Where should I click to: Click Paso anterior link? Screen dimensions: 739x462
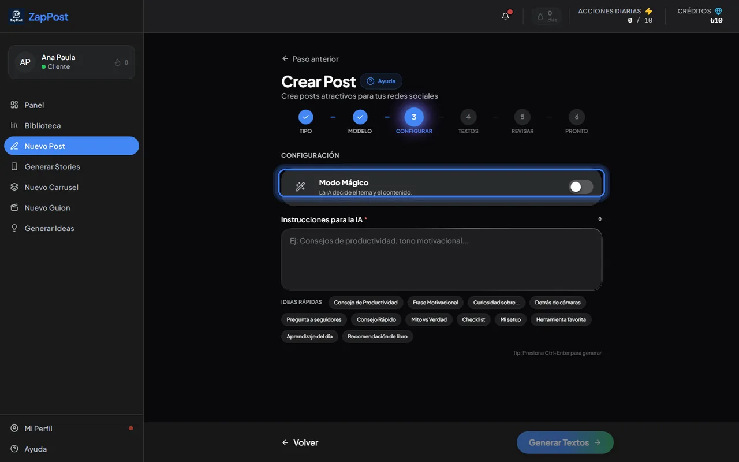[x=310, y=59]
